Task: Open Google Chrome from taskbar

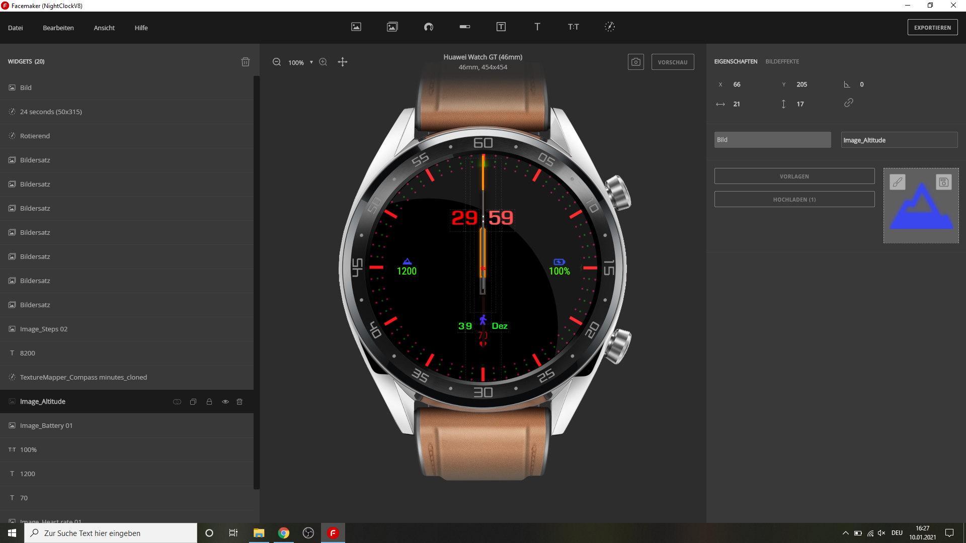Action: click(284, 533)
